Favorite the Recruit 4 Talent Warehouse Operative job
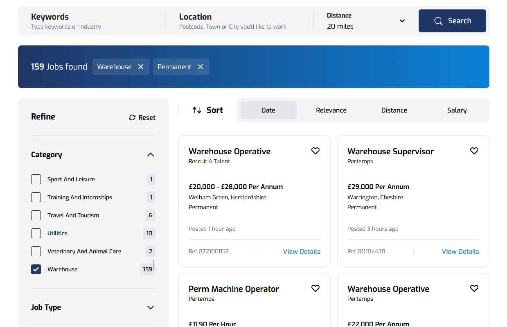The height and width of the screenshot is (327, 507). [315, 151]
